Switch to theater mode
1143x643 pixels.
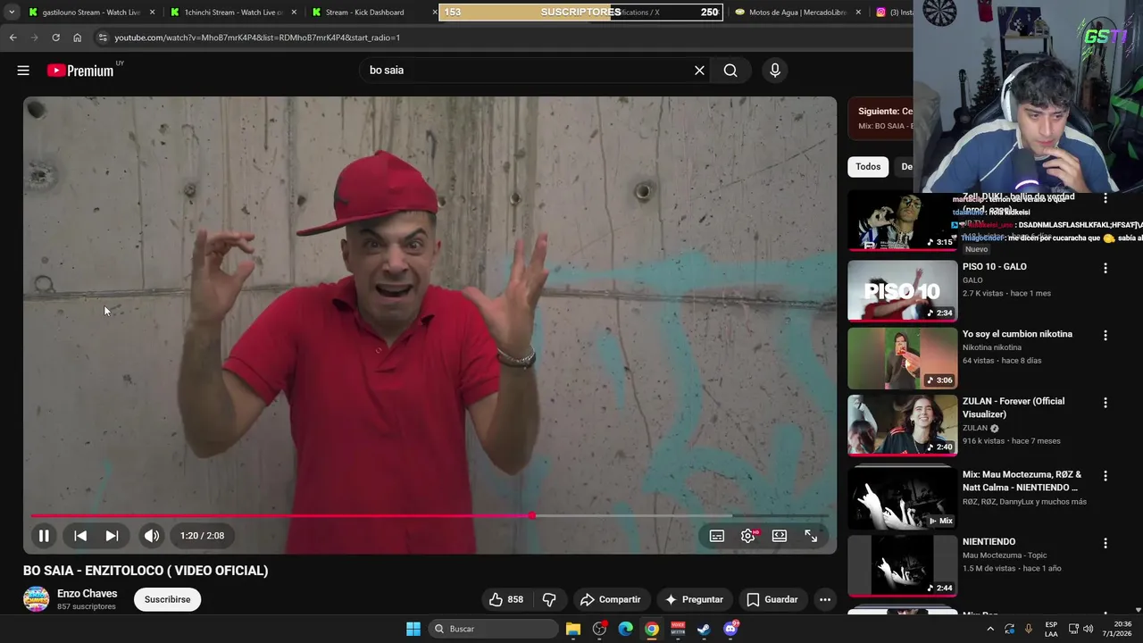780,536
